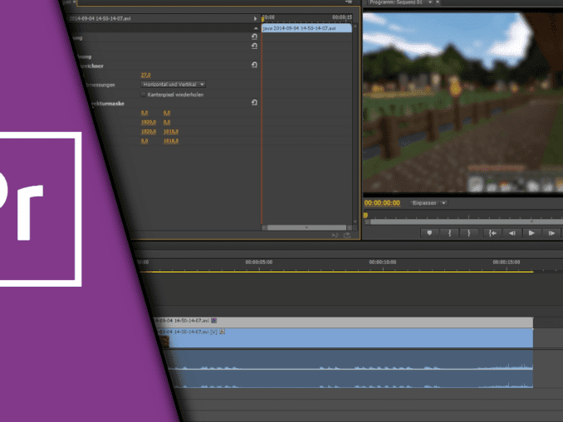Click the Mark In bracket icon
Image resolution: width=563 pixels, height=422 pixels.
(450, 233)
